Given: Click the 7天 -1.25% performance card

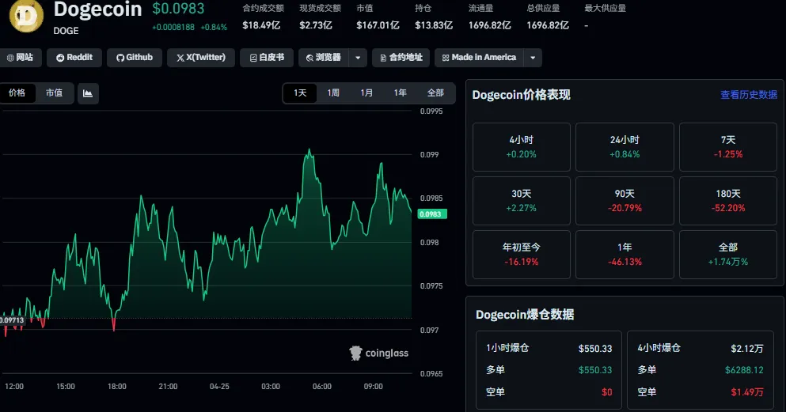Looking at the screenshot, I should pos(728,147).
